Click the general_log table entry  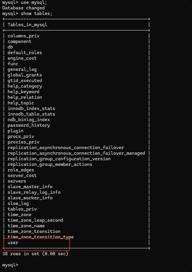[x=22, y=69]
